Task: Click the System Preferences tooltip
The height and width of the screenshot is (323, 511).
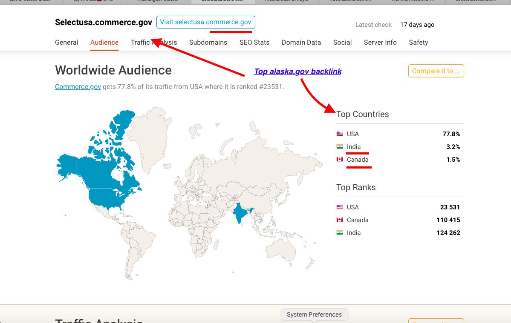Action: coord(314,314)
